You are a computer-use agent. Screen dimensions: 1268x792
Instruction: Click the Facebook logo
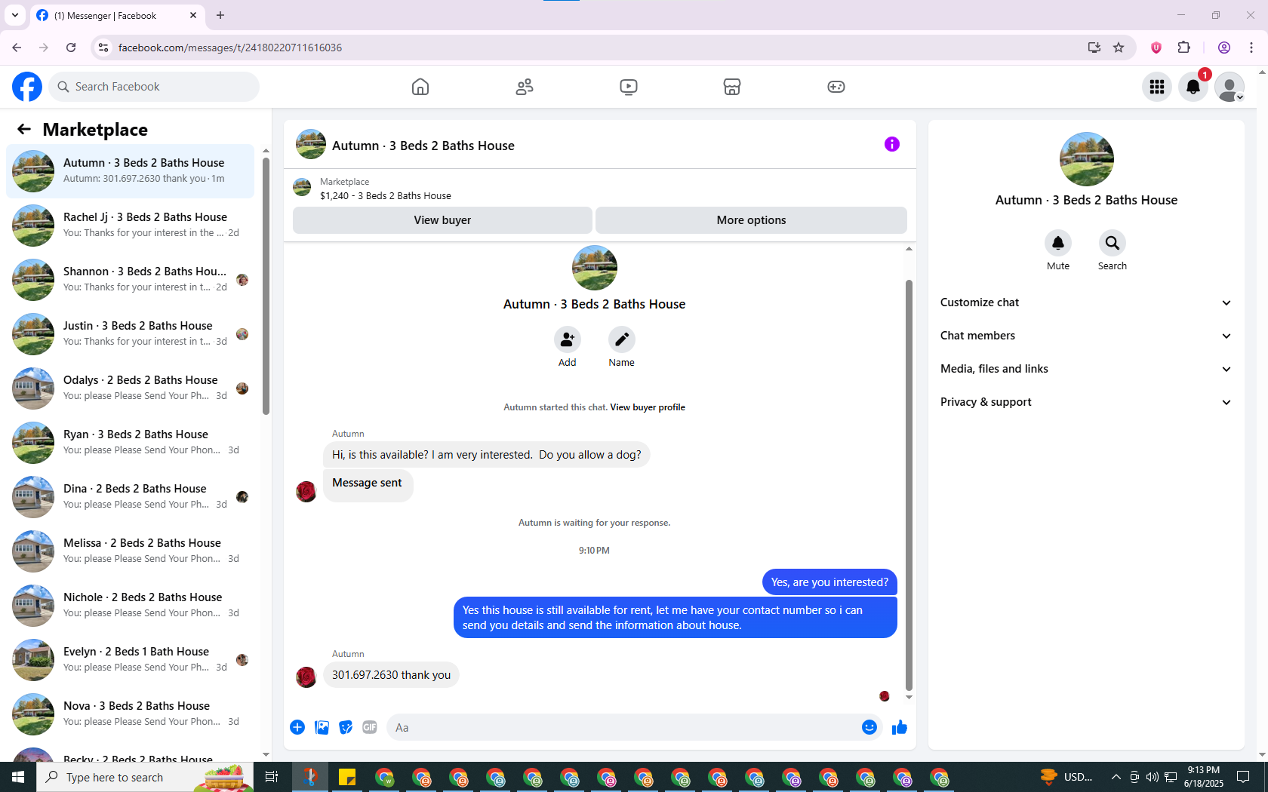coord(27,87)
